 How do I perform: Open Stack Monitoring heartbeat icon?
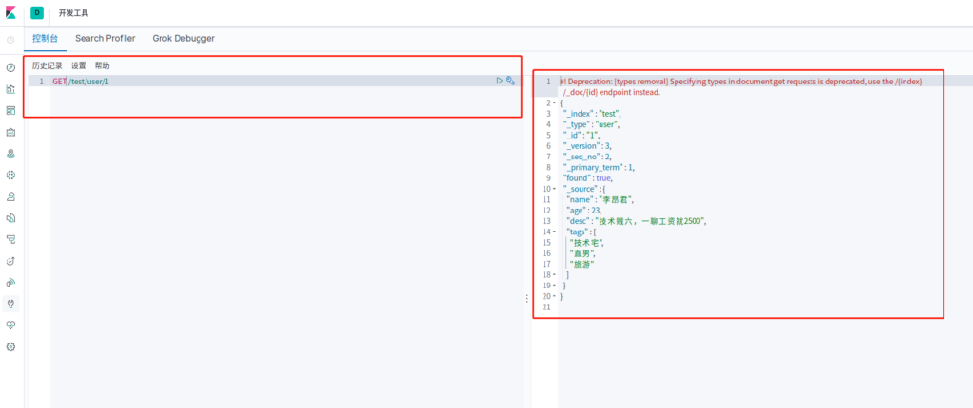coord(10,325)
